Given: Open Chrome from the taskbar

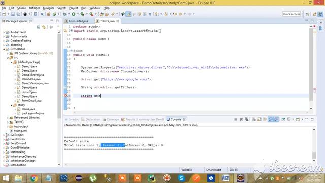Looking at the screenshot, I should tap(34, 178).
